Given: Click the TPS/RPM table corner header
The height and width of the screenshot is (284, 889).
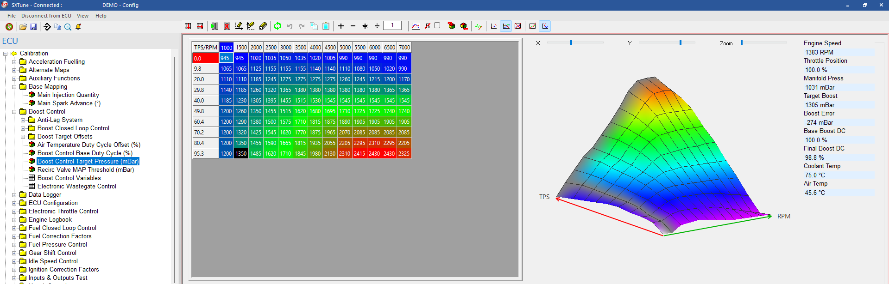Looking at the screenshot, I should click(206, 48).
